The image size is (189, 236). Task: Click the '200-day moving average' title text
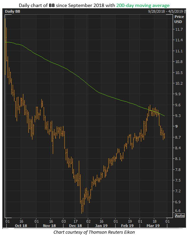coord(143,5)
